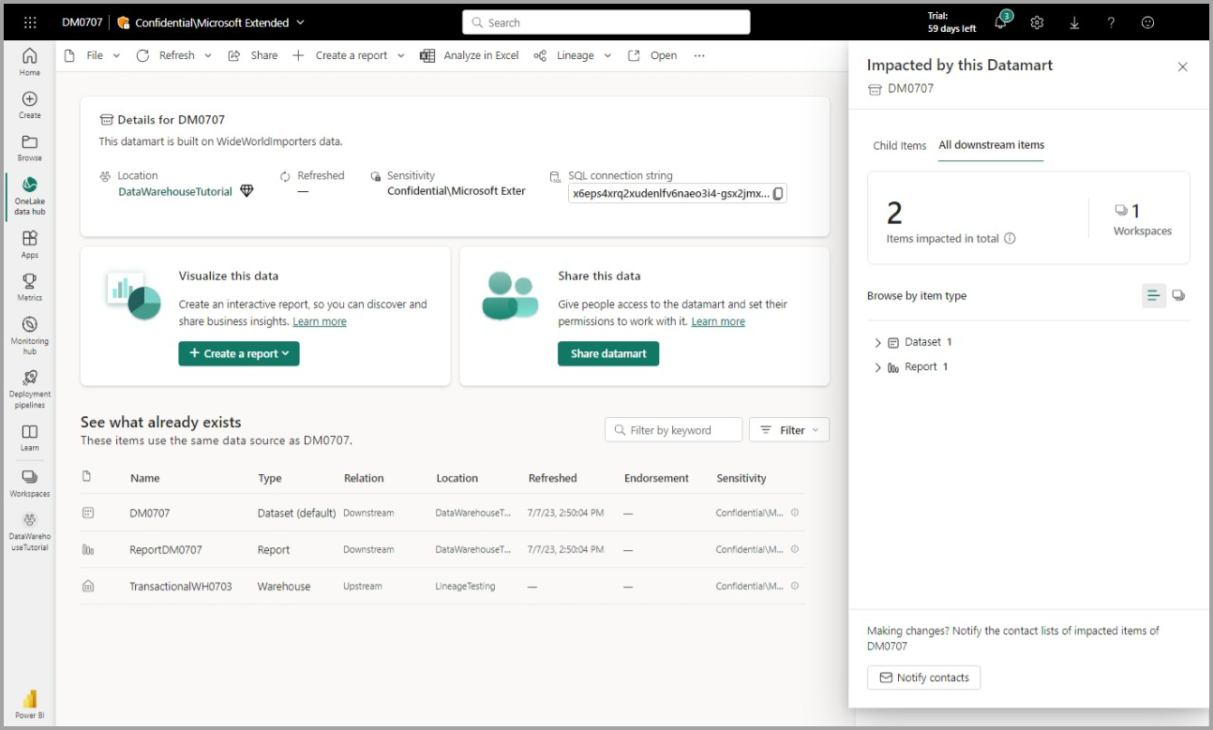
Task: Click the Notify contacts button
Action: (923, 678)
